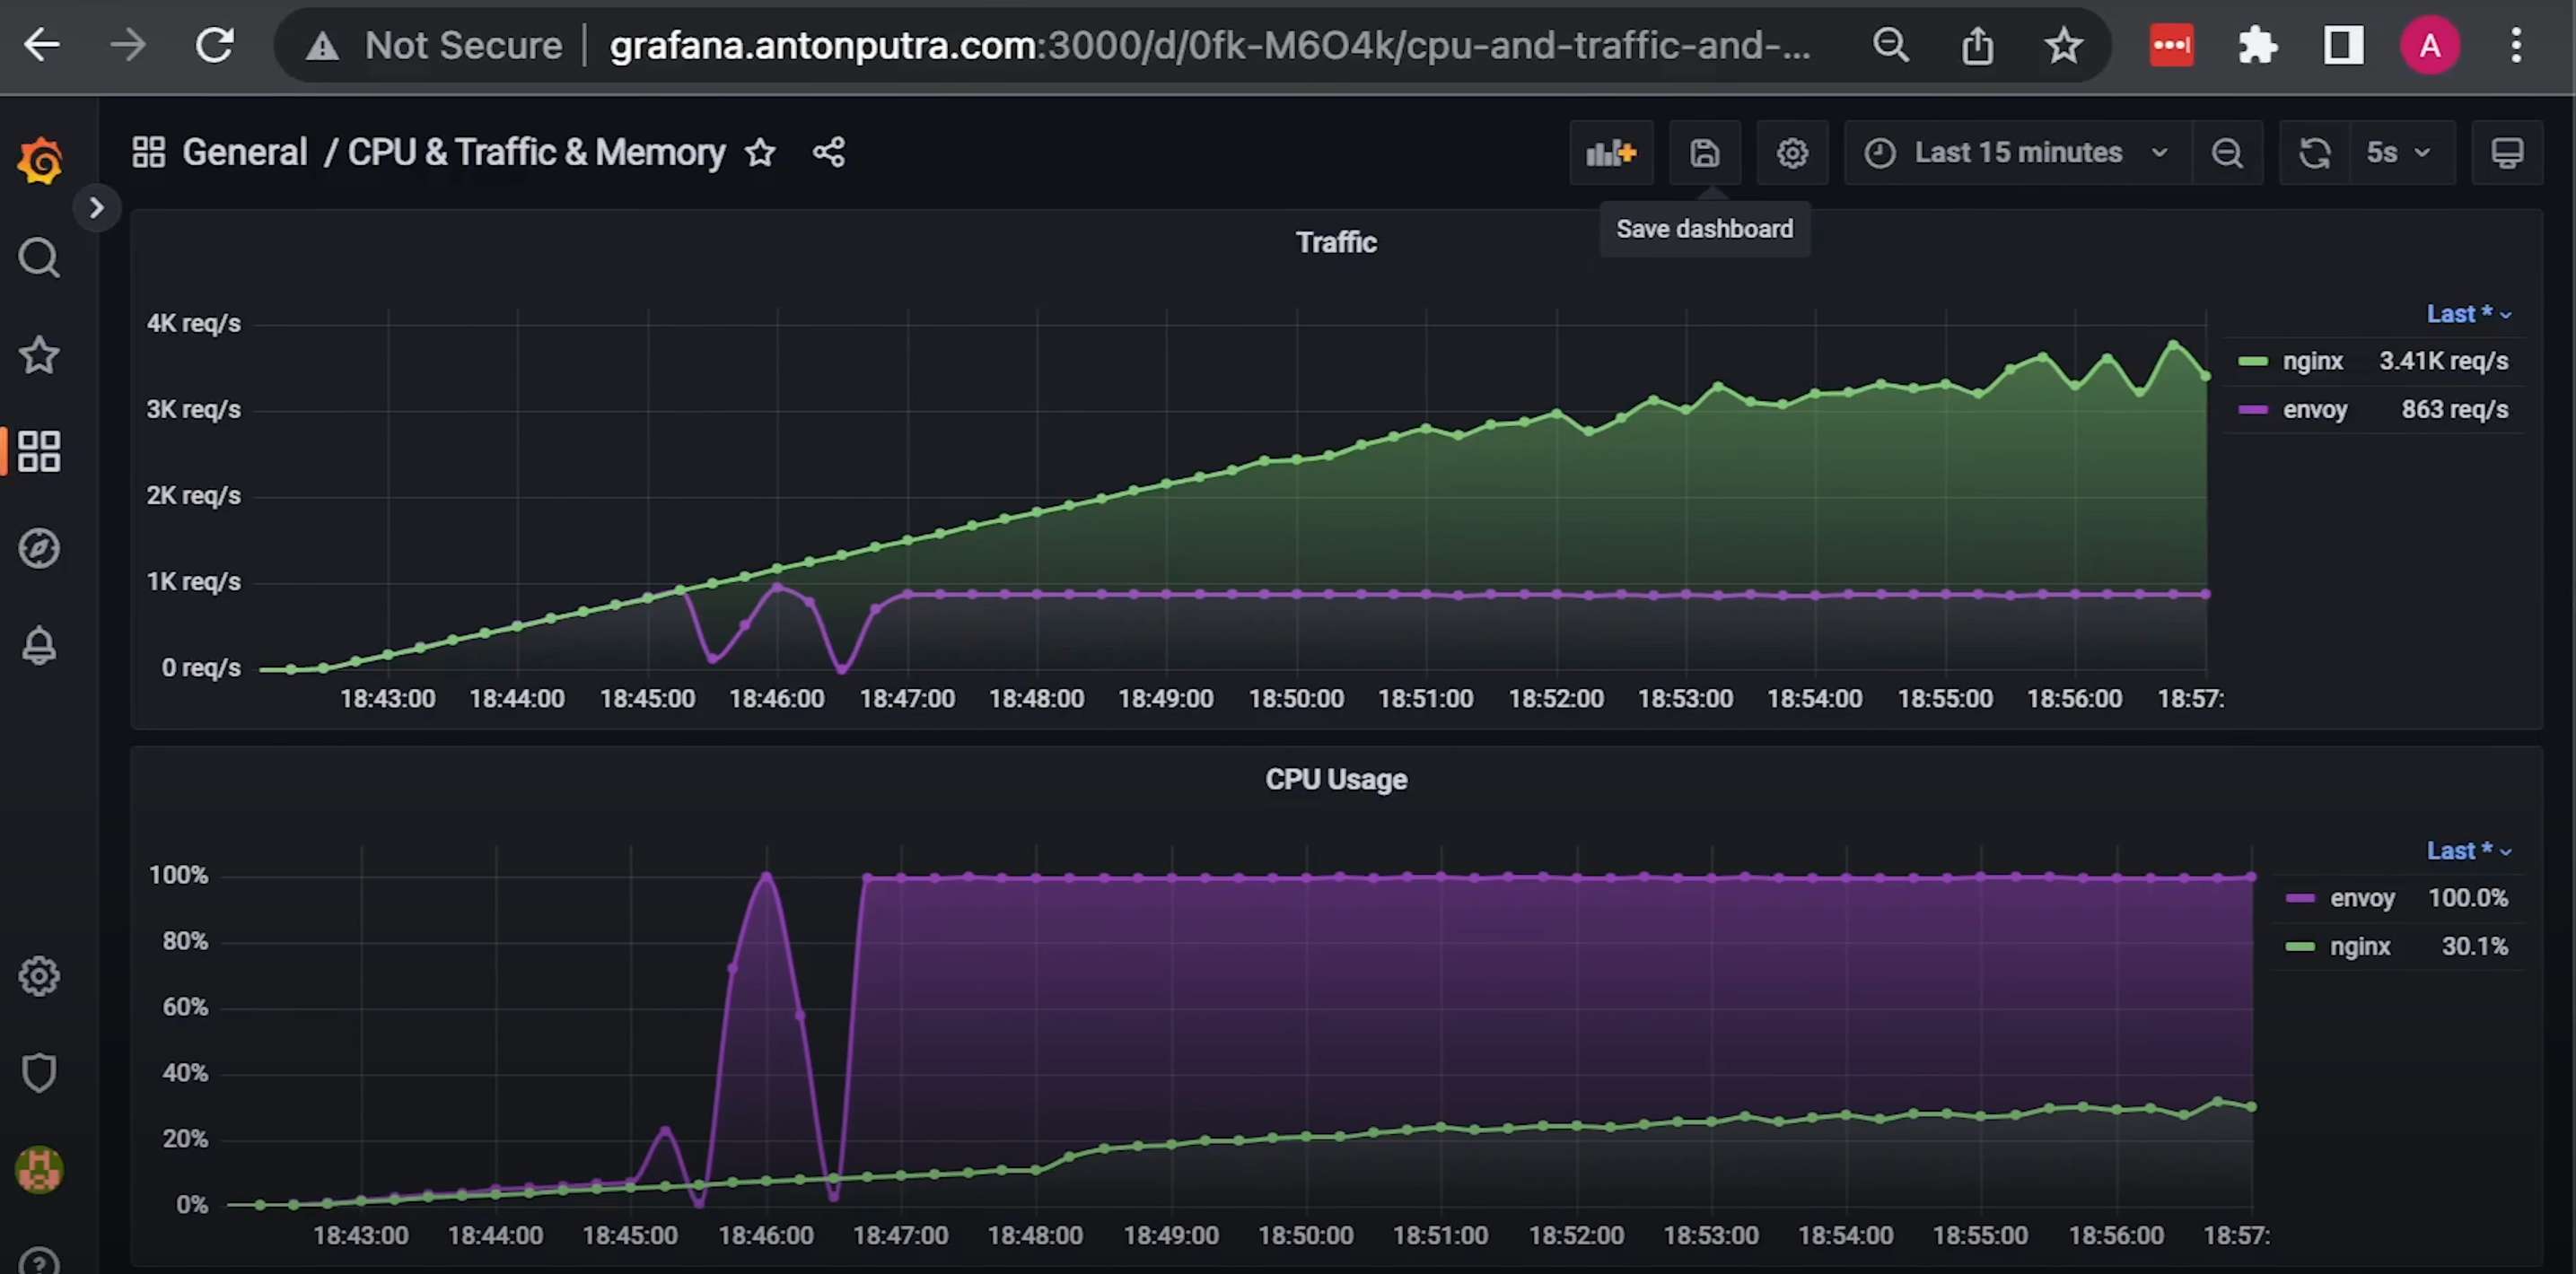Expand the sidebar with chevron arrow
The width and height of the screenshot is (2576, 1274).
tap(96, 208)
